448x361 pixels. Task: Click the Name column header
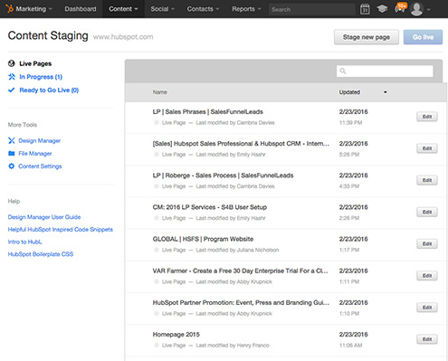coord(159,92)
